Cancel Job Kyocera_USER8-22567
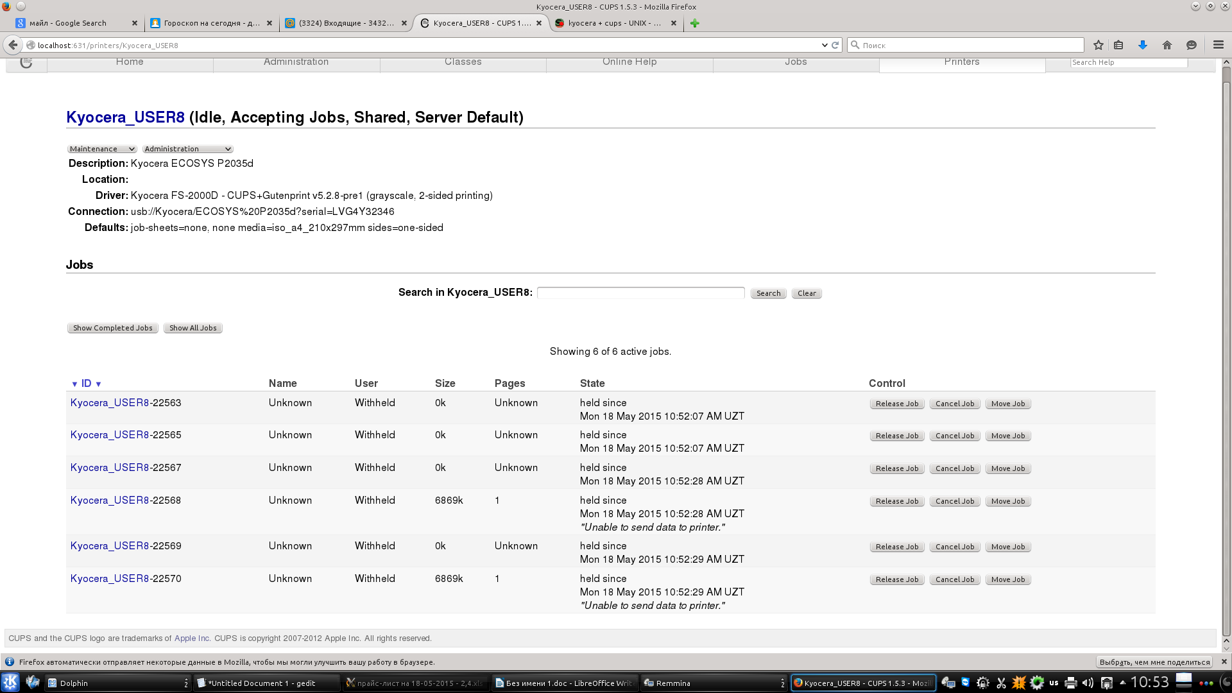Screen dimensions: 1232x693 pyautogui.click(x=955, y=468)
